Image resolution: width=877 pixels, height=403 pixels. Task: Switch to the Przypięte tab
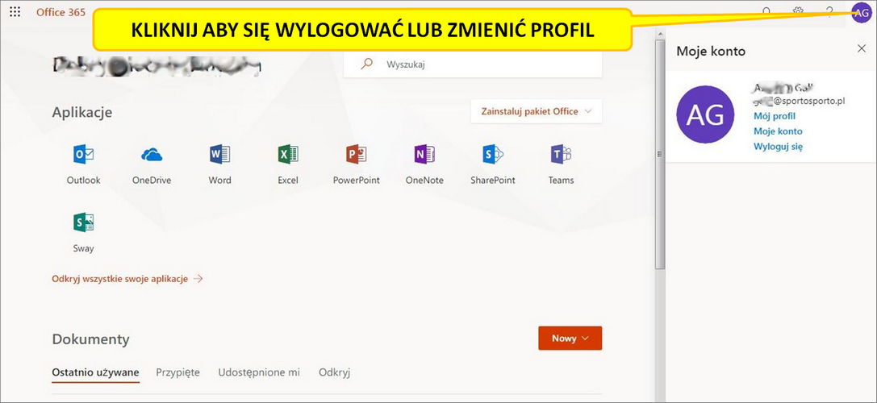coord(177,372)
